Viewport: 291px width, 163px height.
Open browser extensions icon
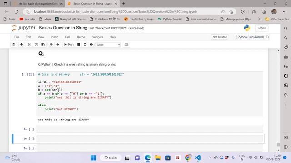(x=243, y=12)
